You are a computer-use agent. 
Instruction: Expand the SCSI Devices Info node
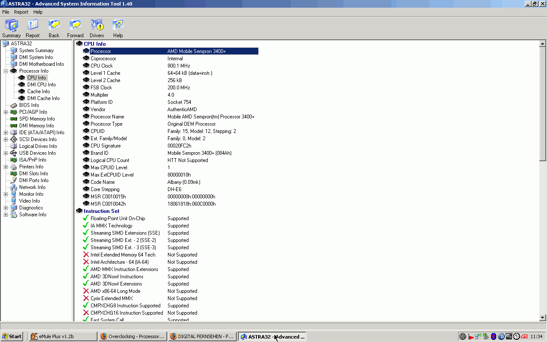click(6, 139)
